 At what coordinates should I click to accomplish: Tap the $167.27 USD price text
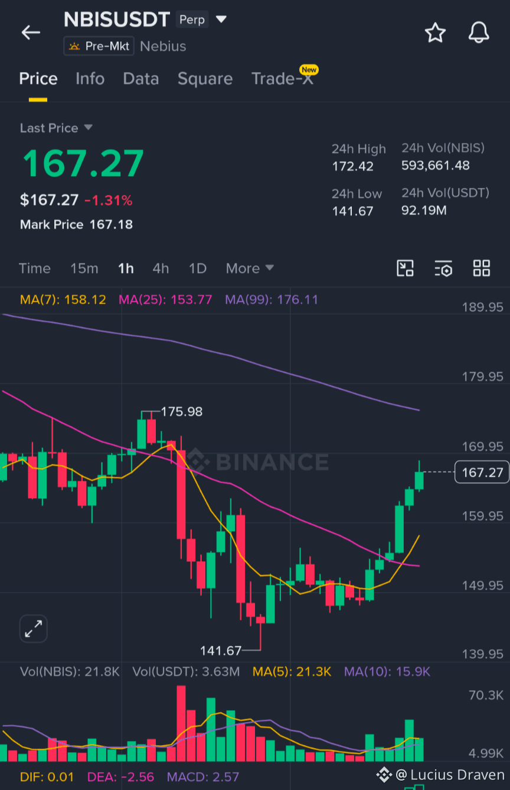(x=49, y=200)
